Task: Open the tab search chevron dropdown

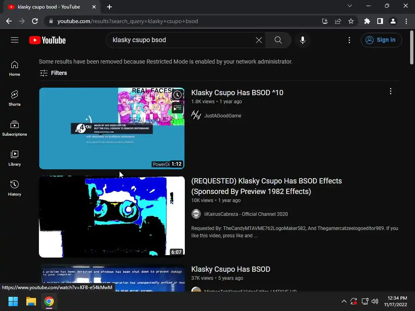Action: click(x=350, y=6)
